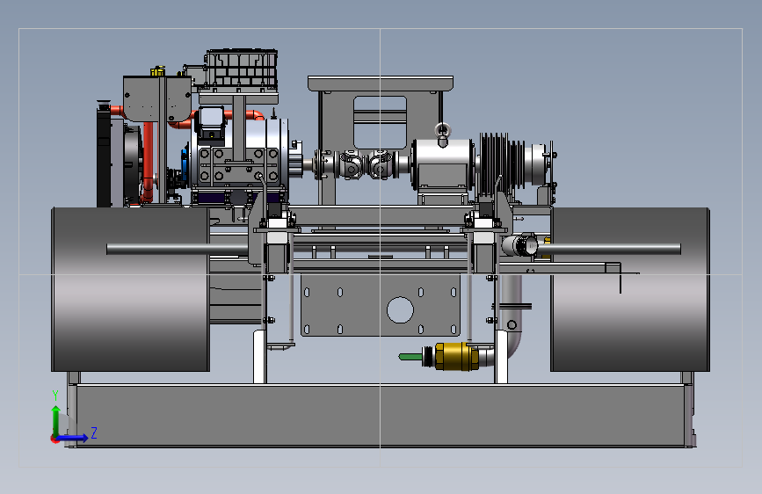Screen dimensions: 762x494
Task: Select the horizontal rod across the left drum
Action: pos(177,250)
